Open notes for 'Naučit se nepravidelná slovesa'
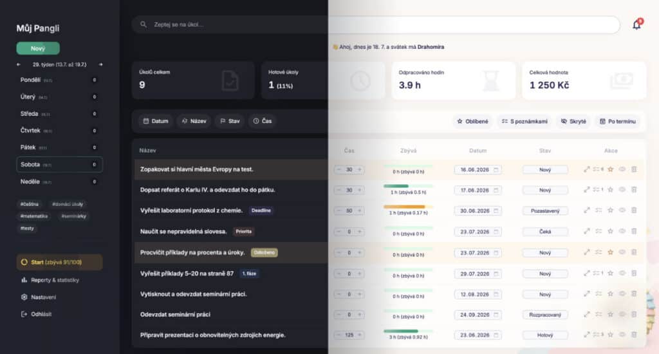Screen dimensions: 659x354 pos(599,231)
